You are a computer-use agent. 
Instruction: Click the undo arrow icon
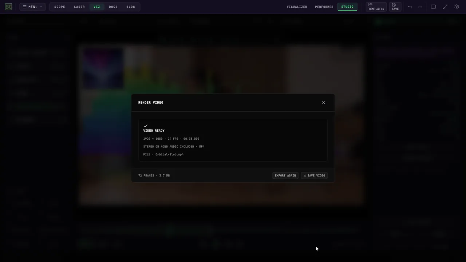tap(410, 7)
